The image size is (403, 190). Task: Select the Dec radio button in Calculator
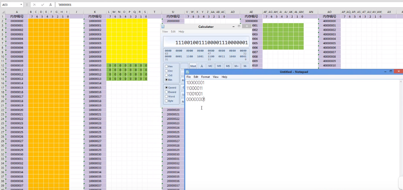(166, 71)
